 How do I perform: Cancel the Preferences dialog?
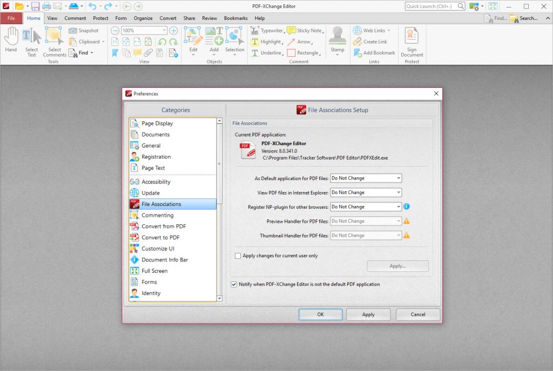418,314
